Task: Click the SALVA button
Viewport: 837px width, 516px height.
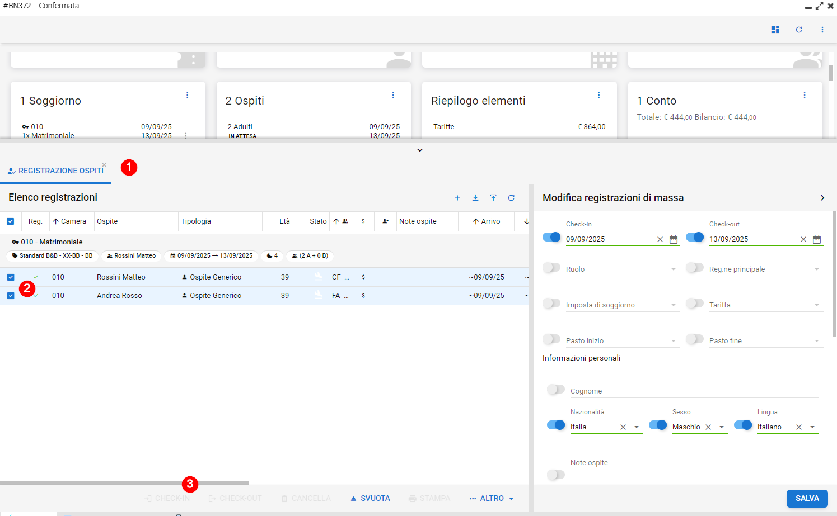Action: (x=807, y=498)
